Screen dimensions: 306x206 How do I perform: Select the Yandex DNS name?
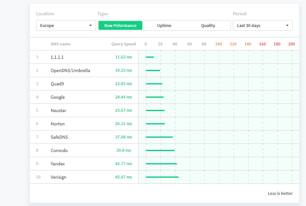(58, 164)
